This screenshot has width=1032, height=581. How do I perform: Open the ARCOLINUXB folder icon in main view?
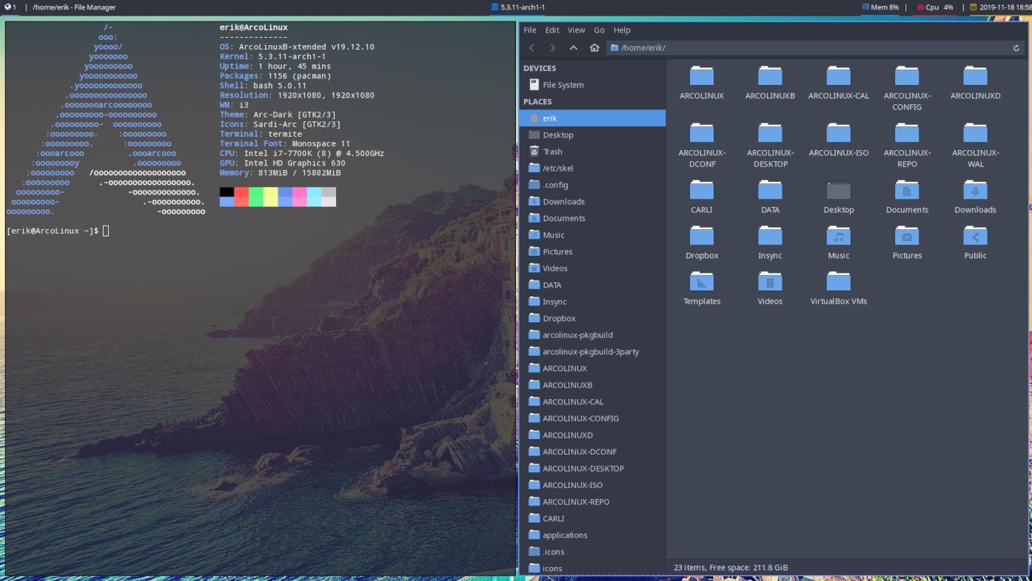(x=770, y=75)
